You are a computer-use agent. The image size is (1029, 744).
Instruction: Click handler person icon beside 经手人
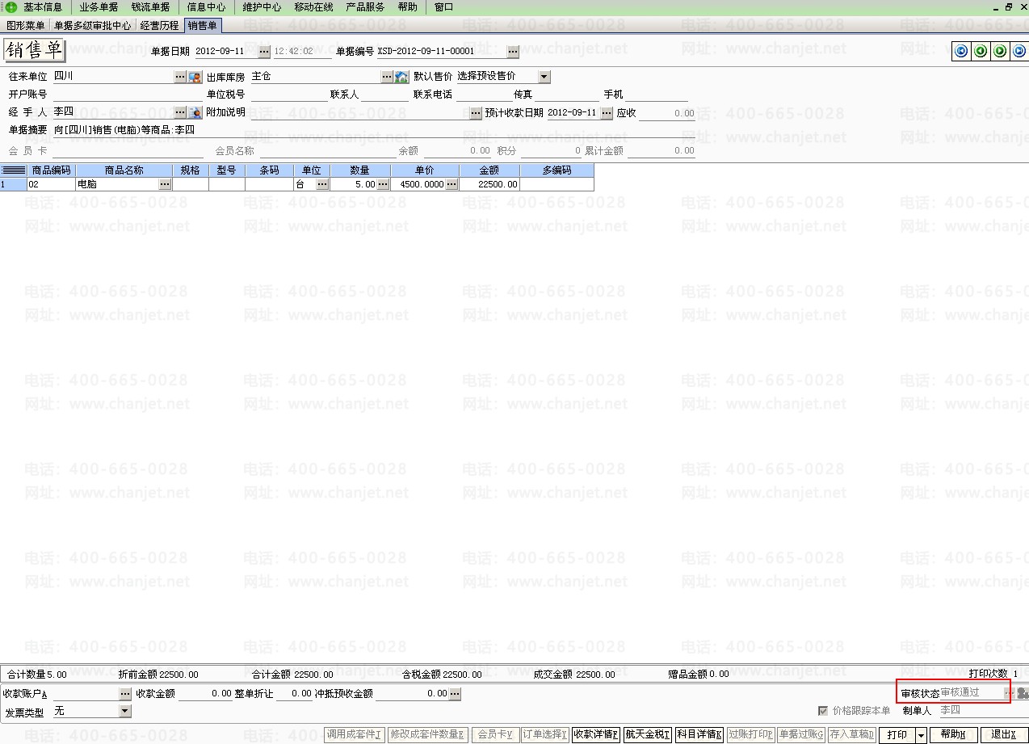(x=195, y=112)
